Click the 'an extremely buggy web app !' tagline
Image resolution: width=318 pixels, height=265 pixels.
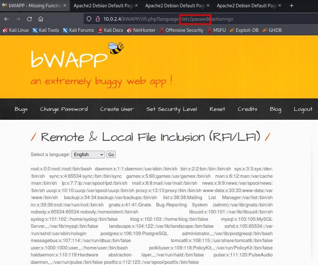[101, 81]
